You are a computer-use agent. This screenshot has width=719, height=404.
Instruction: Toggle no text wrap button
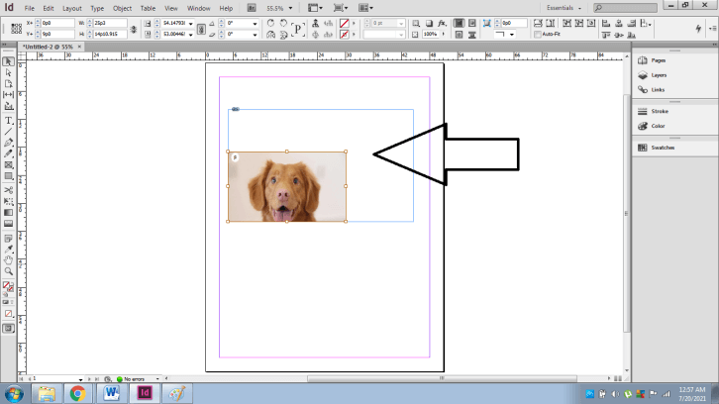(459, 23)
